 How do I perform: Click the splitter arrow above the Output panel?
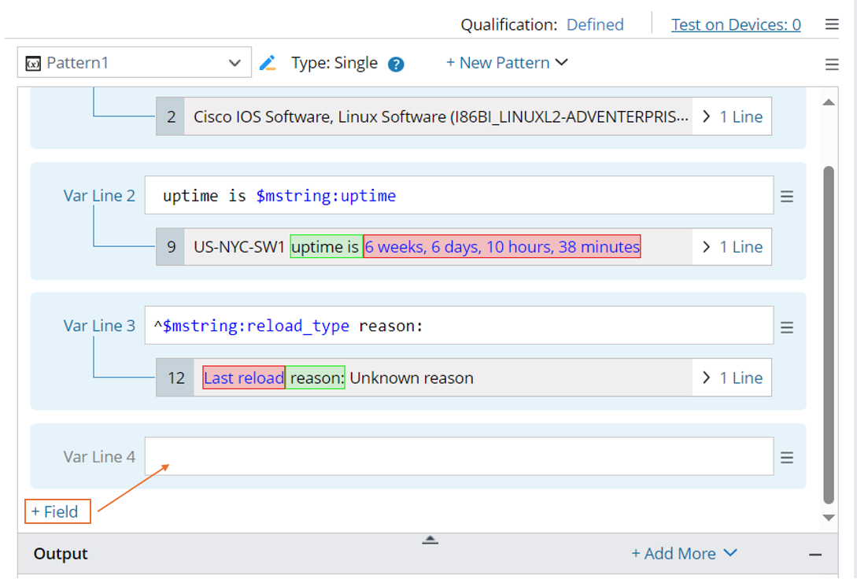point(430,540)
